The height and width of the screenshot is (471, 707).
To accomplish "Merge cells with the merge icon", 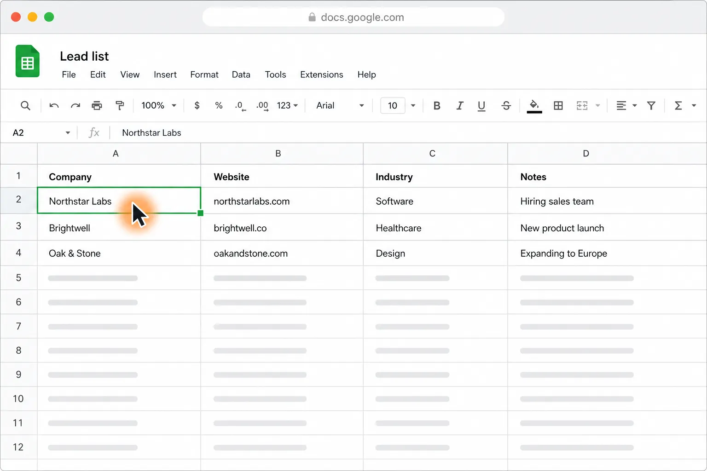I will pos(582,106).
